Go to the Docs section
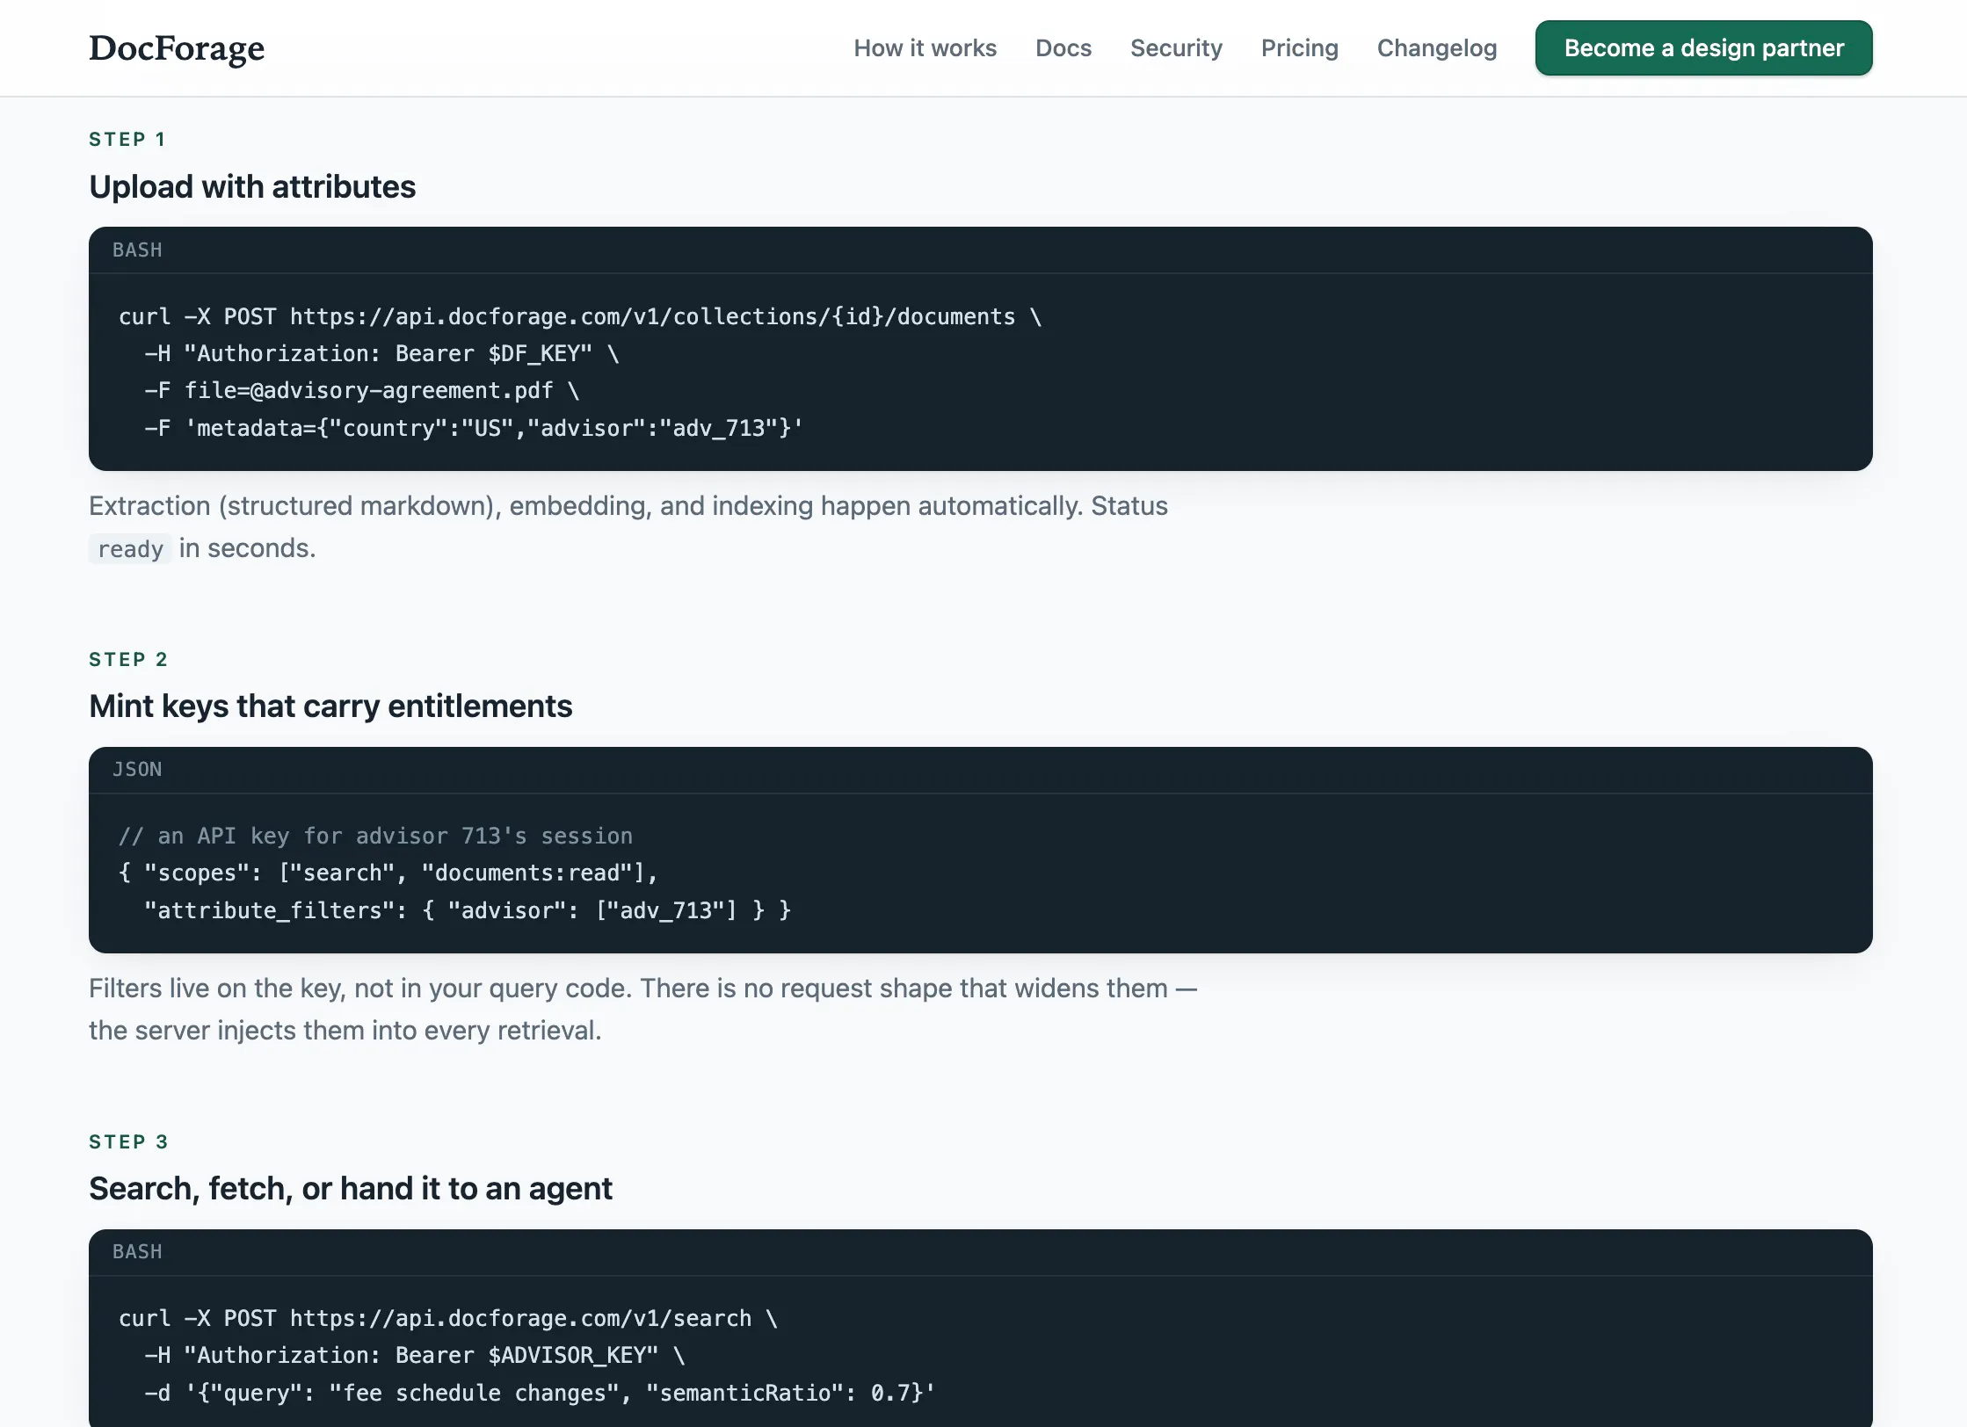This screenshot has height=1427, width=1967. pos(1063,48)
